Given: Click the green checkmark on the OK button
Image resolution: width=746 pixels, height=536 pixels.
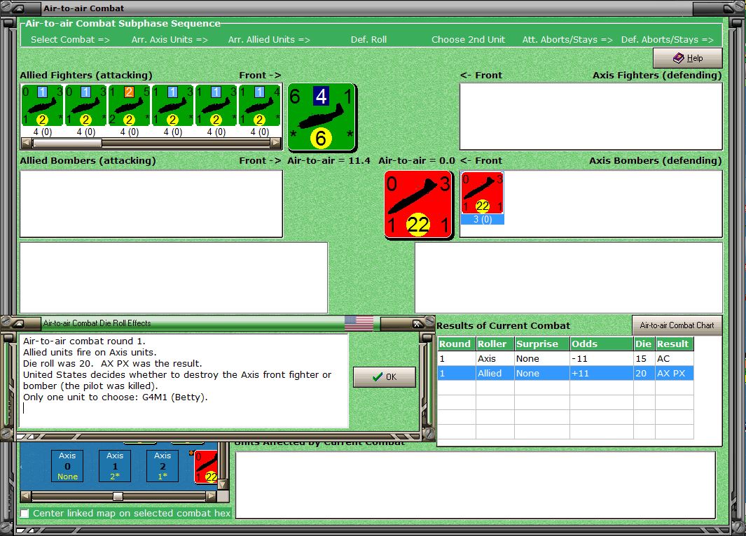Looking at the screenshot, I should click(378, 377).
